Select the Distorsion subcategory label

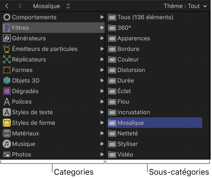pyautogui.click(x=131, y=70)
